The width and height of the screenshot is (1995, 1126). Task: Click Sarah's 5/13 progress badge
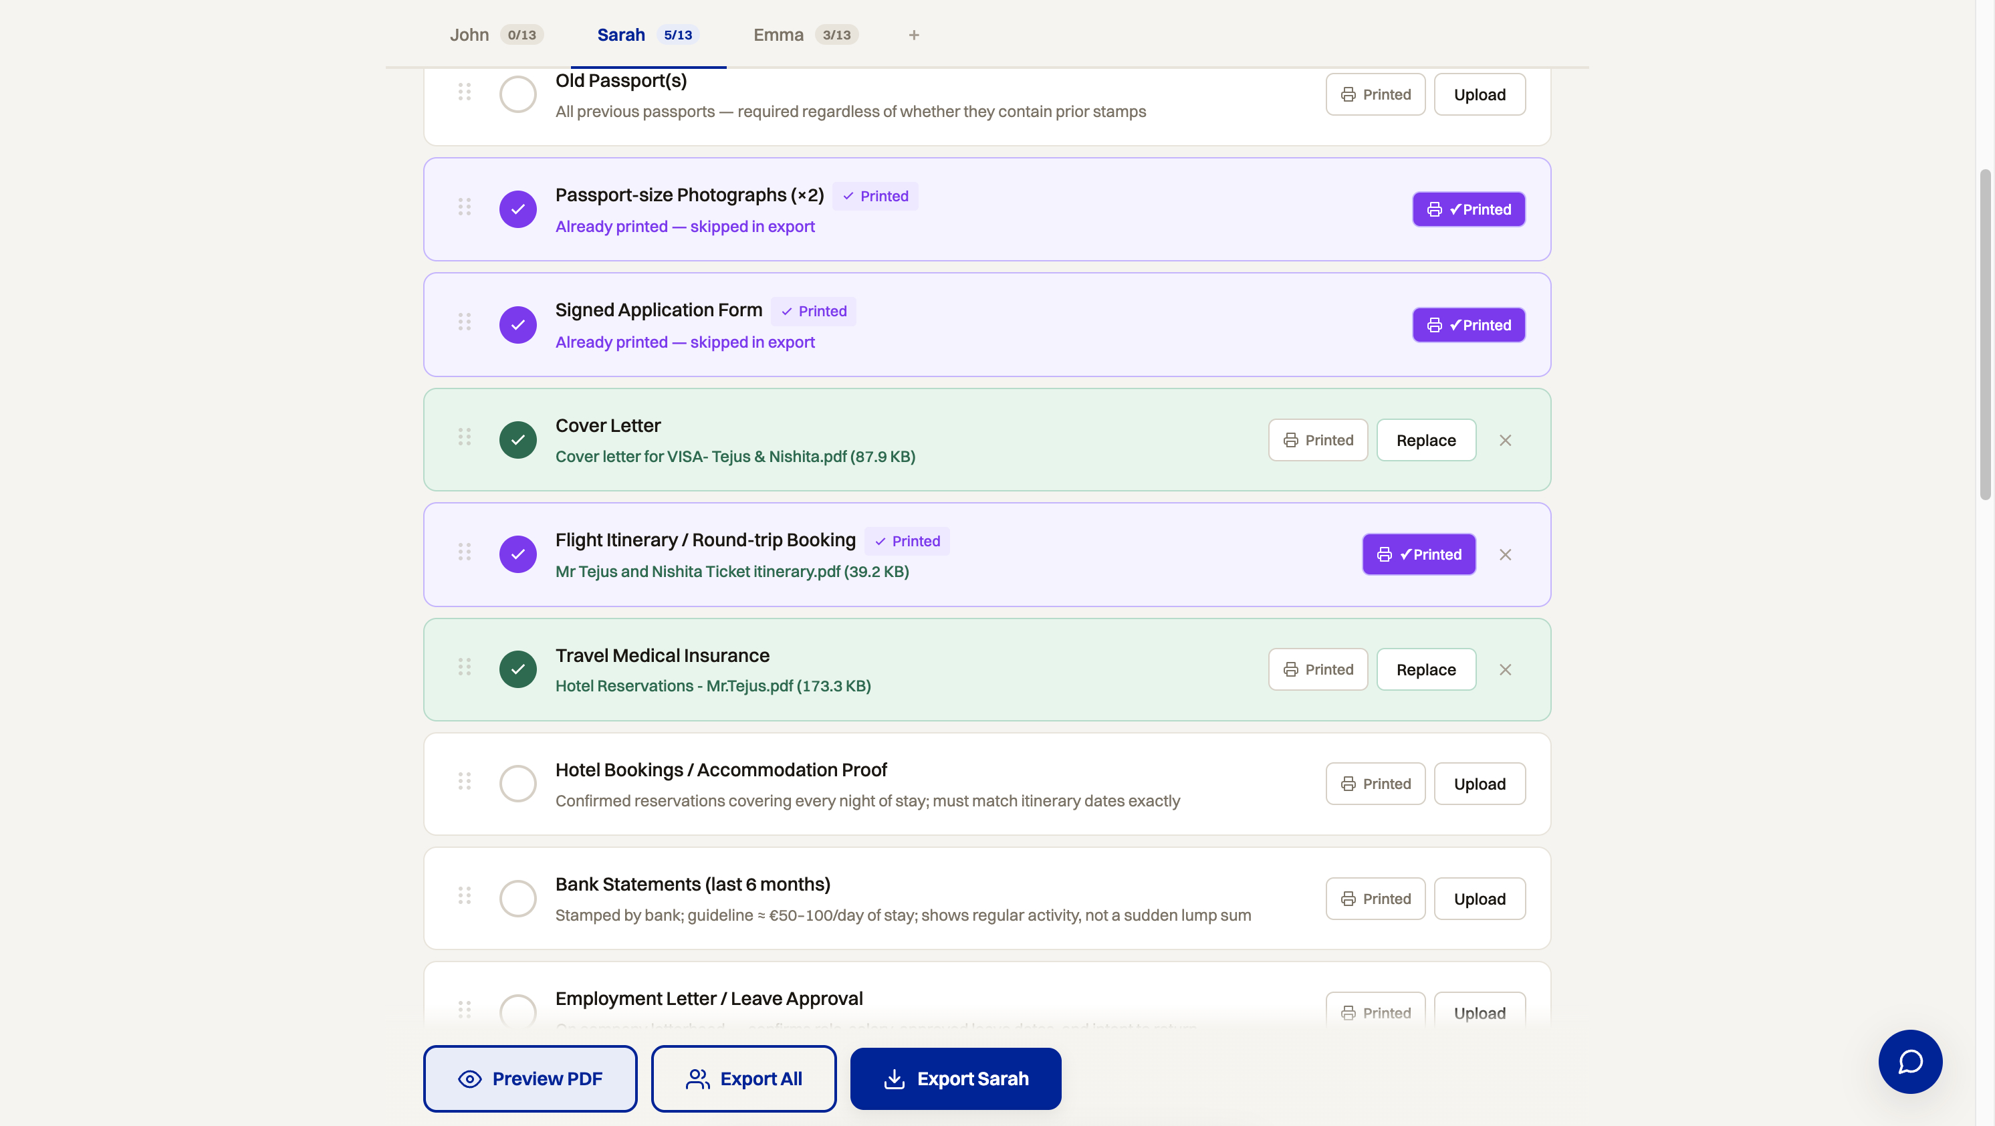678,35
